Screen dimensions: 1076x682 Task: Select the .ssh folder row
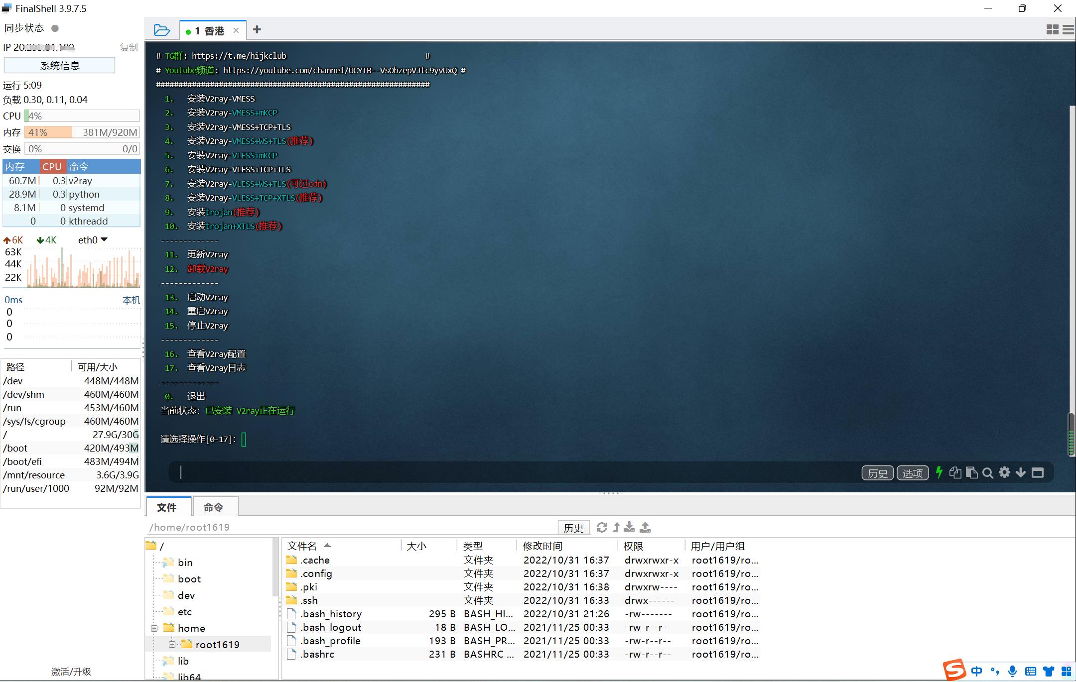tap(522, 600)
